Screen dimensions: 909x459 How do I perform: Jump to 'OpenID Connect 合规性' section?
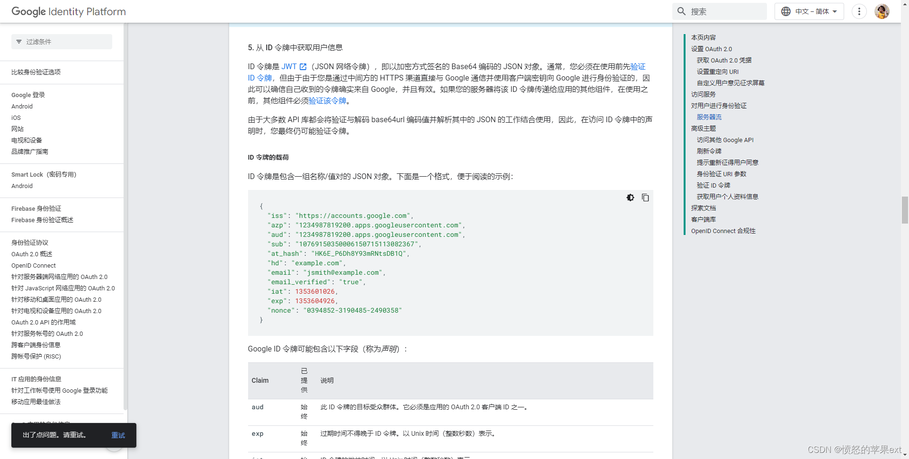(x=723, y=231)
